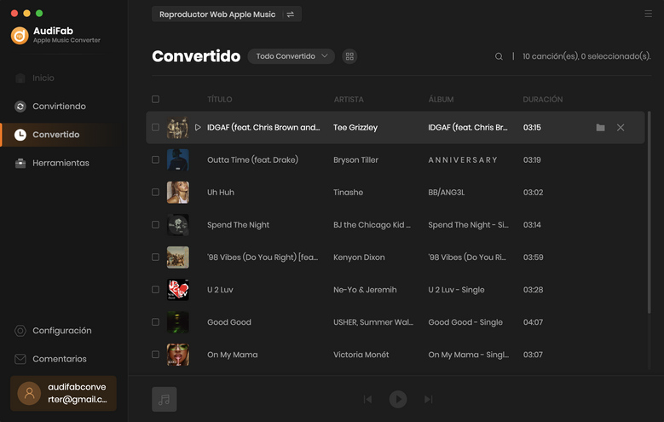Click the Spend The Night album cover

click(x=178, y=225)
